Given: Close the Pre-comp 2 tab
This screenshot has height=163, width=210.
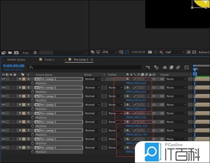Looking at the screenshot, I should coord(66,60).
